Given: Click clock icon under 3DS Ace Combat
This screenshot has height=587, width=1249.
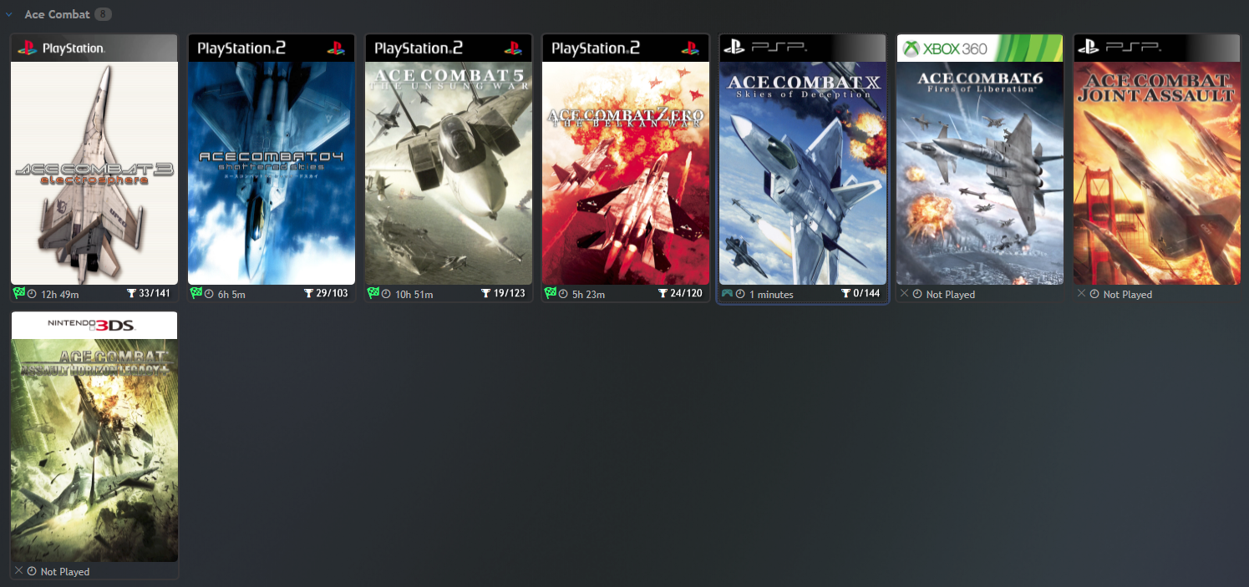Looking at the screenshot, I should click(x=32, y=571).
